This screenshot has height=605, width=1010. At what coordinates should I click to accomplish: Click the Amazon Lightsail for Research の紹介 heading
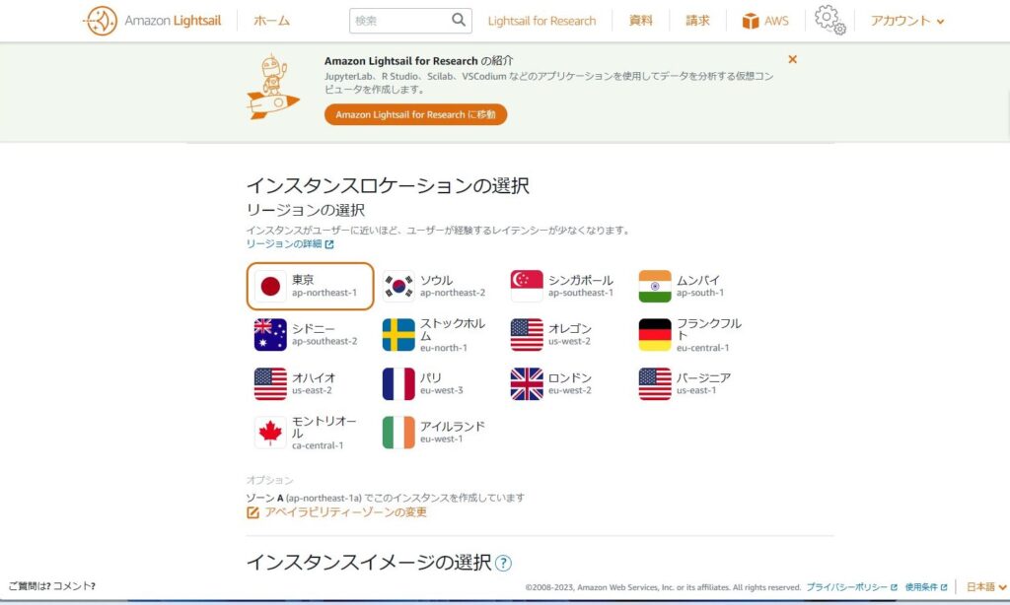[418, 60]
